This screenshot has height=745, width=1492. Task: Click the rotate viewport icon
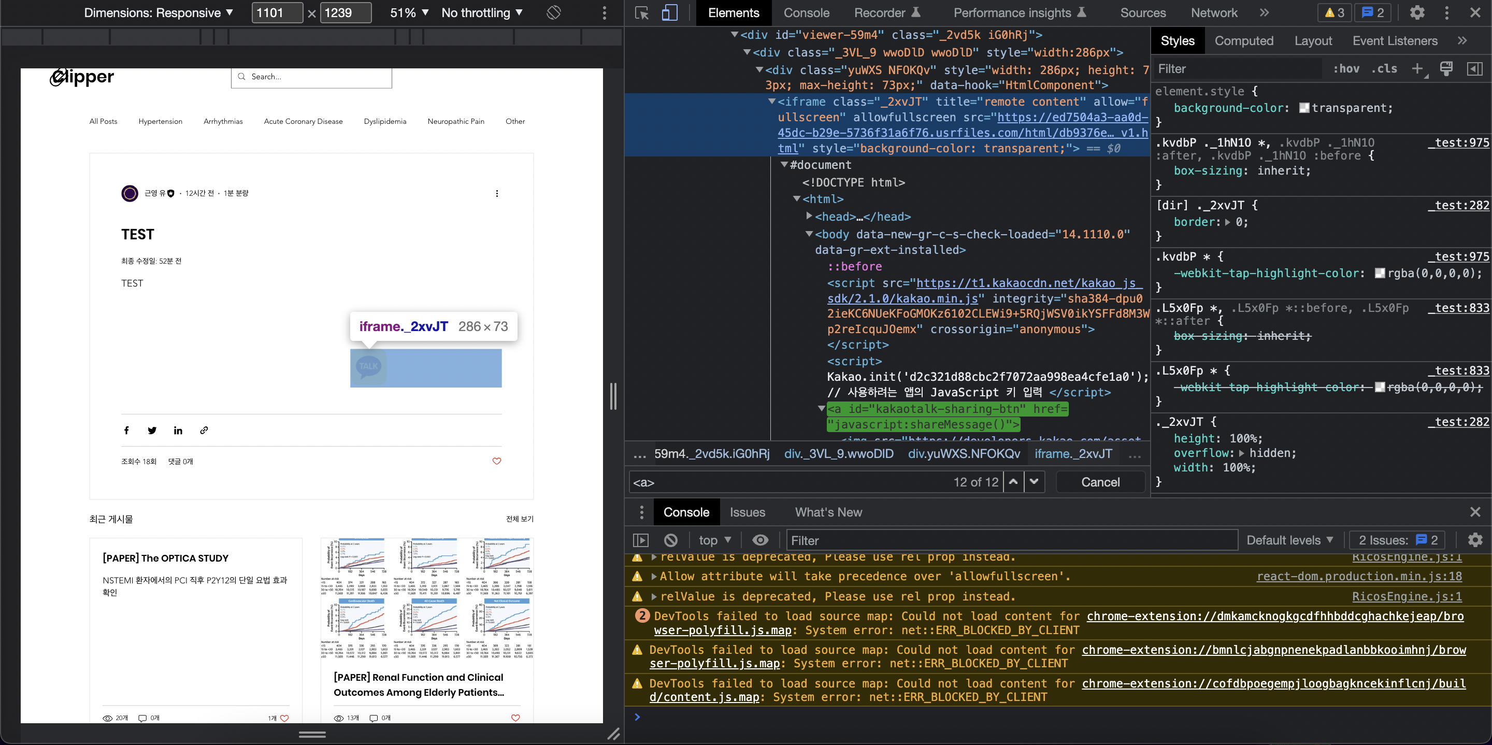pos(554,13)
